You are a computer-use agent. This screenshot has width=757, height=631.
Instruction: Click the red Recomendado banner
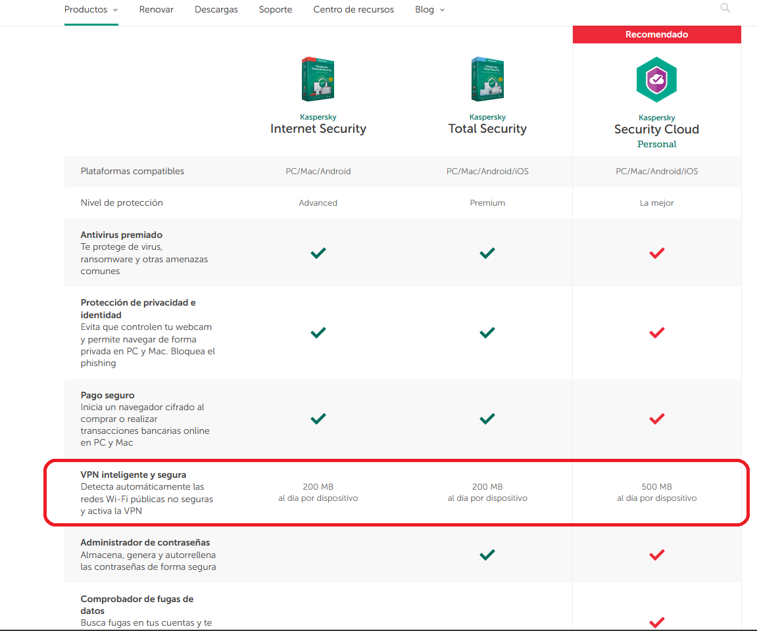pyautogui.click(x=656, y=34)
